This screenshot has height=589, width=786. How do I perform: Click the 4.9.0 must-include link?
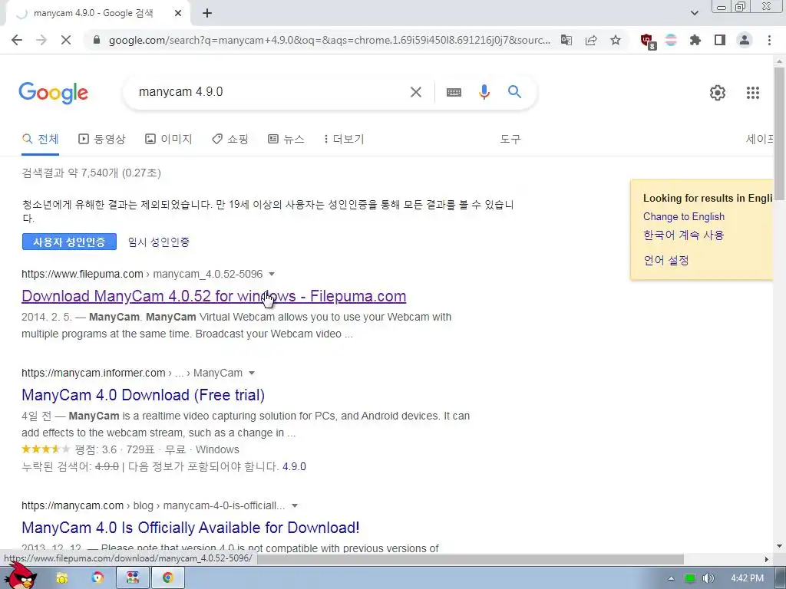click(x=294, y=467)
